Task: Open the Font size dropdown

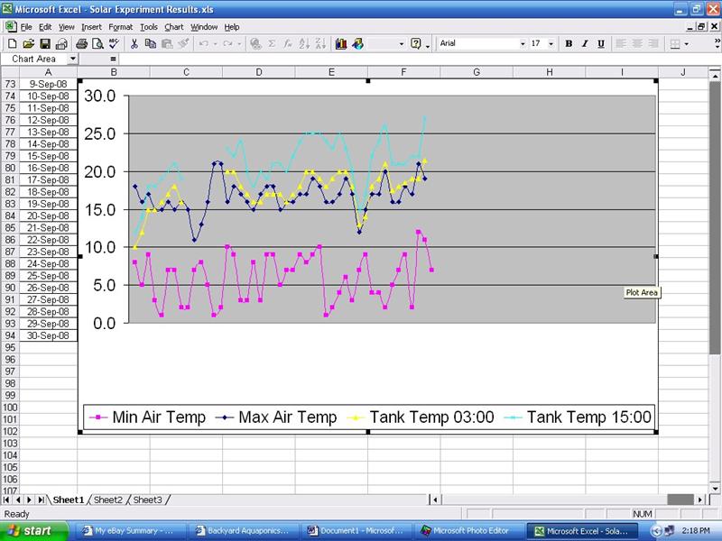Action: 550,42
